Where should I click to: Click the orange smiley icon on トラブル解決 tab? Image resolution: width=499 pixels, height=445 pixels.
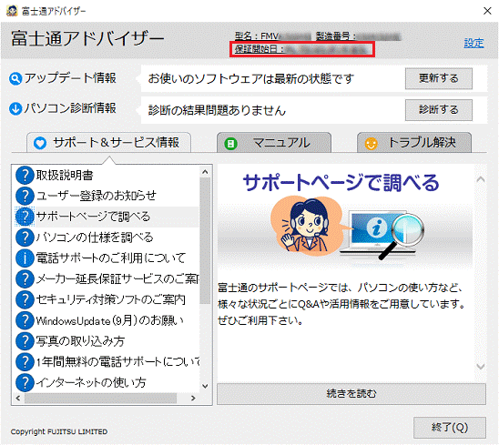(372, 144)
